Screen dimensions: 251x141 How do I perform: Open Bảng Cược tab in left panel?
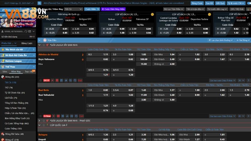coord(27,43)
